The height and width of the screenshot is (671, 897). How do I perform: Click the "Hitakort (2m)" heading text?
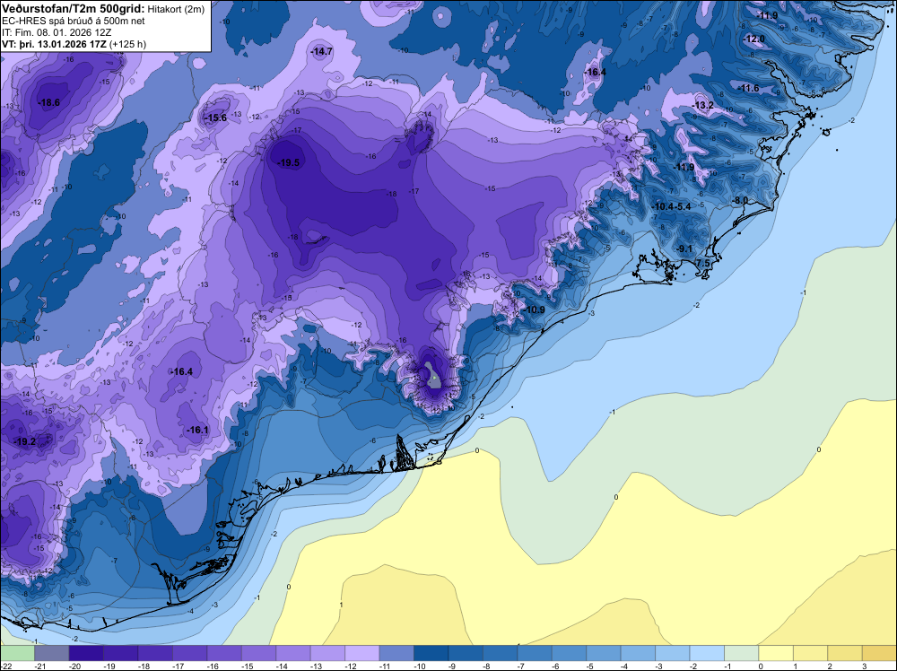(174, 9)
